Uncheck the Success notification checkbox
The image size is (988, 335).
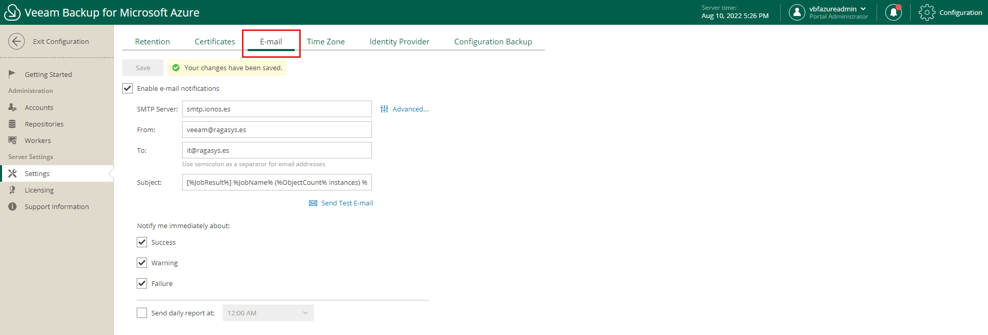pyautogui.click(x=142, y=242)
